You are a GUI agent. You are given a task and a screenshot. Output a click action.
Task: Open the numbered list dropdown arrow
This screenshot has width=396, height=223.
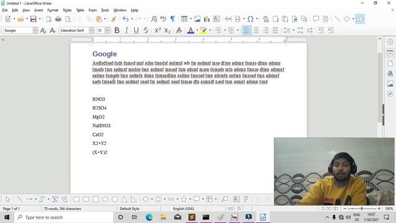(238, 30)
